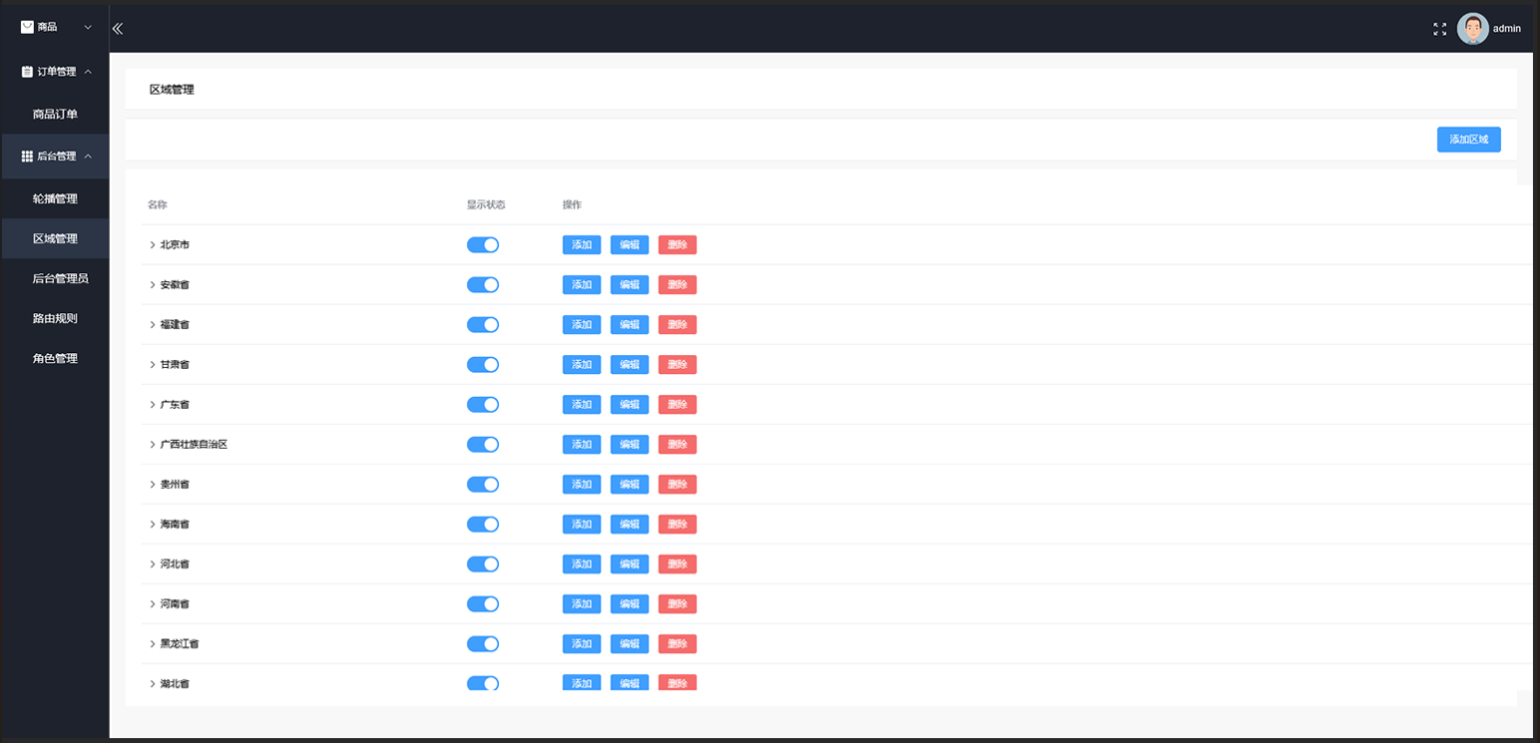Toggle display status for 安徽省

(483, 284)
